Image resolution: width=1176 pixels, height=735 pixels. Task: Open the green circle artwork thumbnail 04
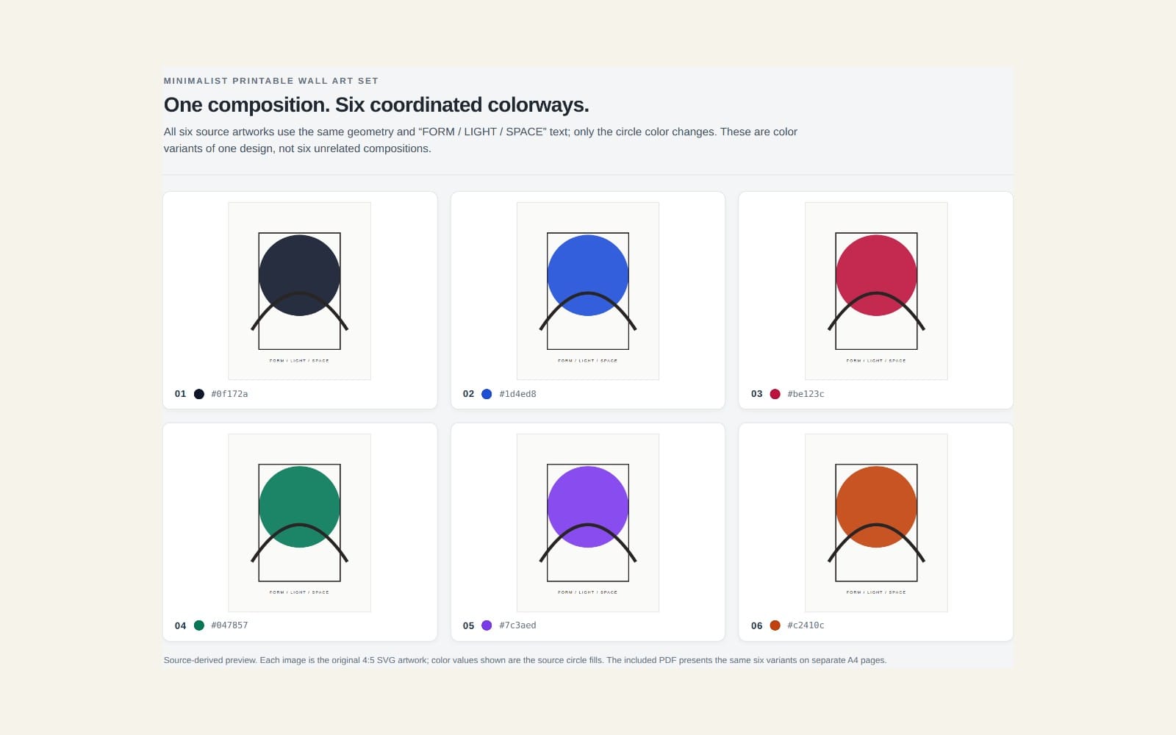[x=299, y=523]
